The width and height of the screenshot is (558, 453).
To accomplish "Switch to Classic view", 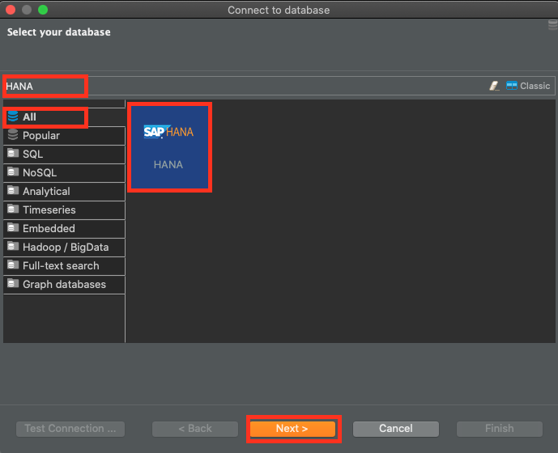I will [528, 86].
